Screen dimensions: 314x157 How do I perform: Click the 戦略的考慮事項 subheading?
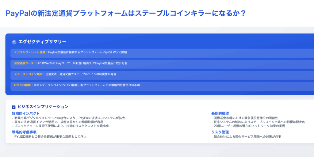pyautogui.click(x=24, y=132)
